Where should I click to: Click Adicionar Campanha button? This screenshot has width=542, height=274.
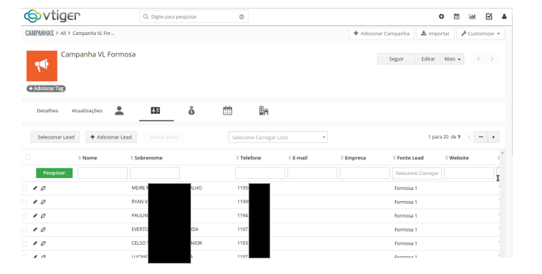click(x=381, y=34)
